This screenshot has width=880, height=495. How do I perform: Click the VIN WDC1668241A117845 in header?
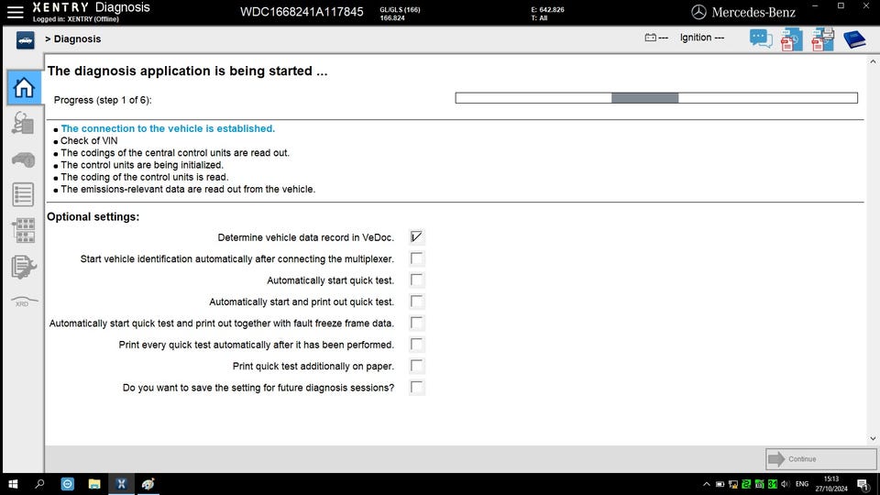[x=302, y=12]
